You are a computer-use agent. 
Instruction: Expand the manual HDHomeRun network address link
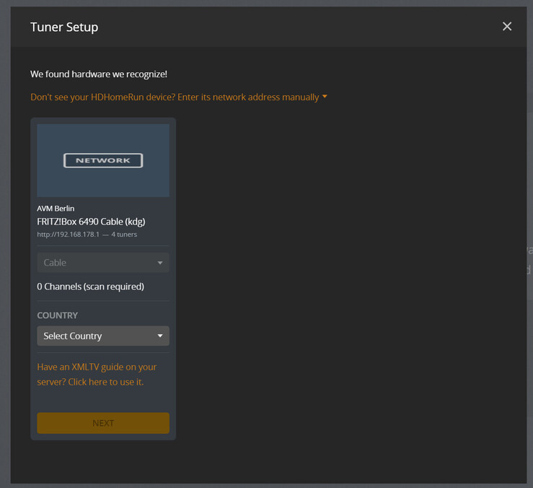point(178,97)
